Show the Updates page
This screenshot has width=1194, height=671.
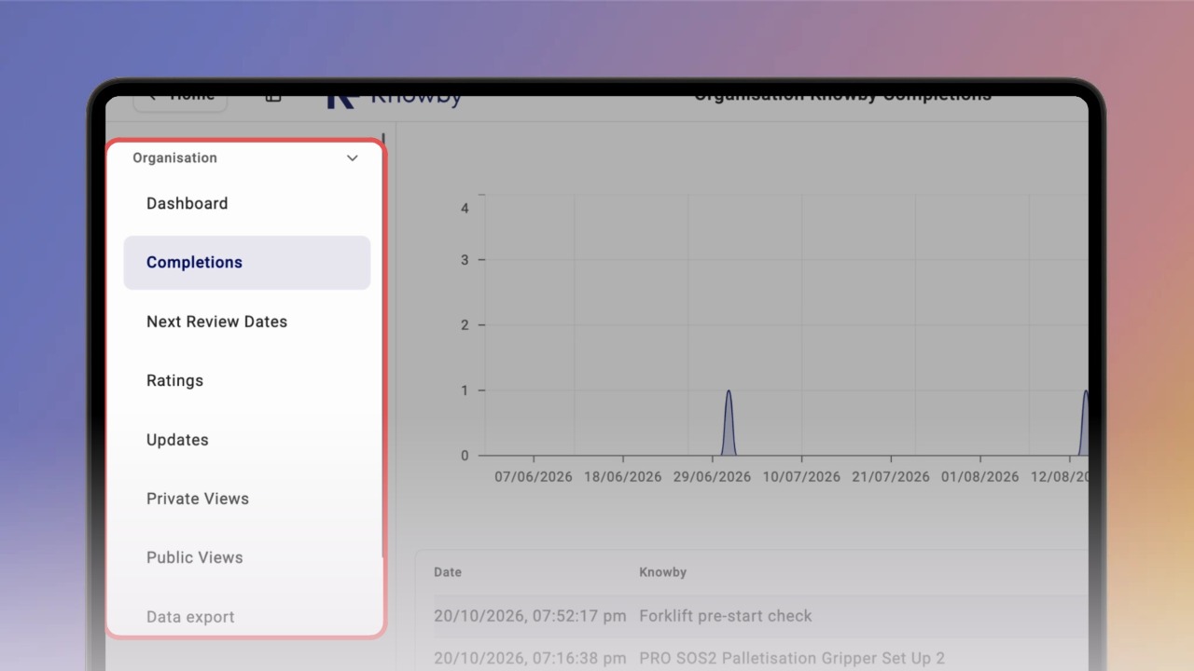click(177, 440)
